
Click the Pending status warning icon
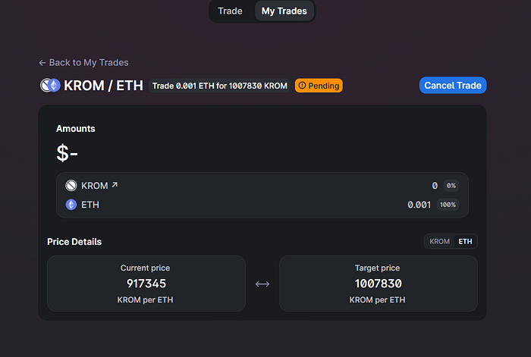pos(302,86)
